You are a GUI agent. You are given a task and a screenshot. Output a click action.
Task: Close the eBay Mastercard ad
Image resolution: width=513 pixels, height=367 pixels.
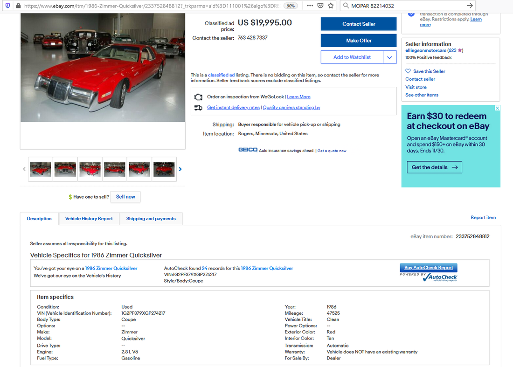[497, 108]
